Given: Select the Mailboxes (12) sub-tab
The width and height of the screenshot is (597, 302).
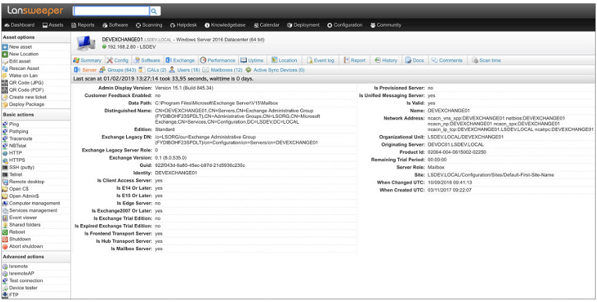Looking at the screenshot, I should tap(222, 71).
